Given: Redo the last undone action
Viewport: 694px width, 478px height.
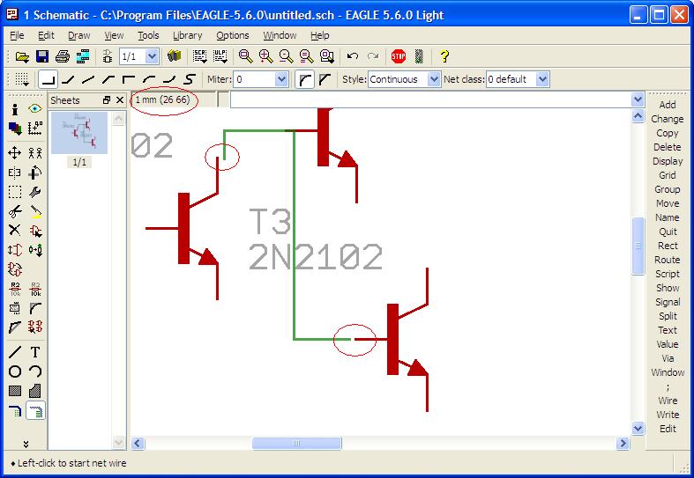Looking at the screenshot, I should [373, 56].
